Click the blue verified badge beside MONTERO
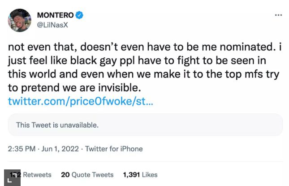289x186 pixels. (79, 15)
